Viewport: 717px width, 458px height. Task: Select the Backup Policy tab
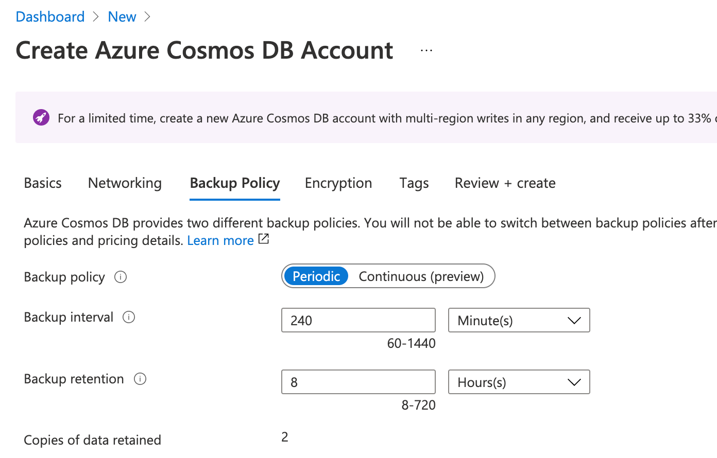pos(235,183)
